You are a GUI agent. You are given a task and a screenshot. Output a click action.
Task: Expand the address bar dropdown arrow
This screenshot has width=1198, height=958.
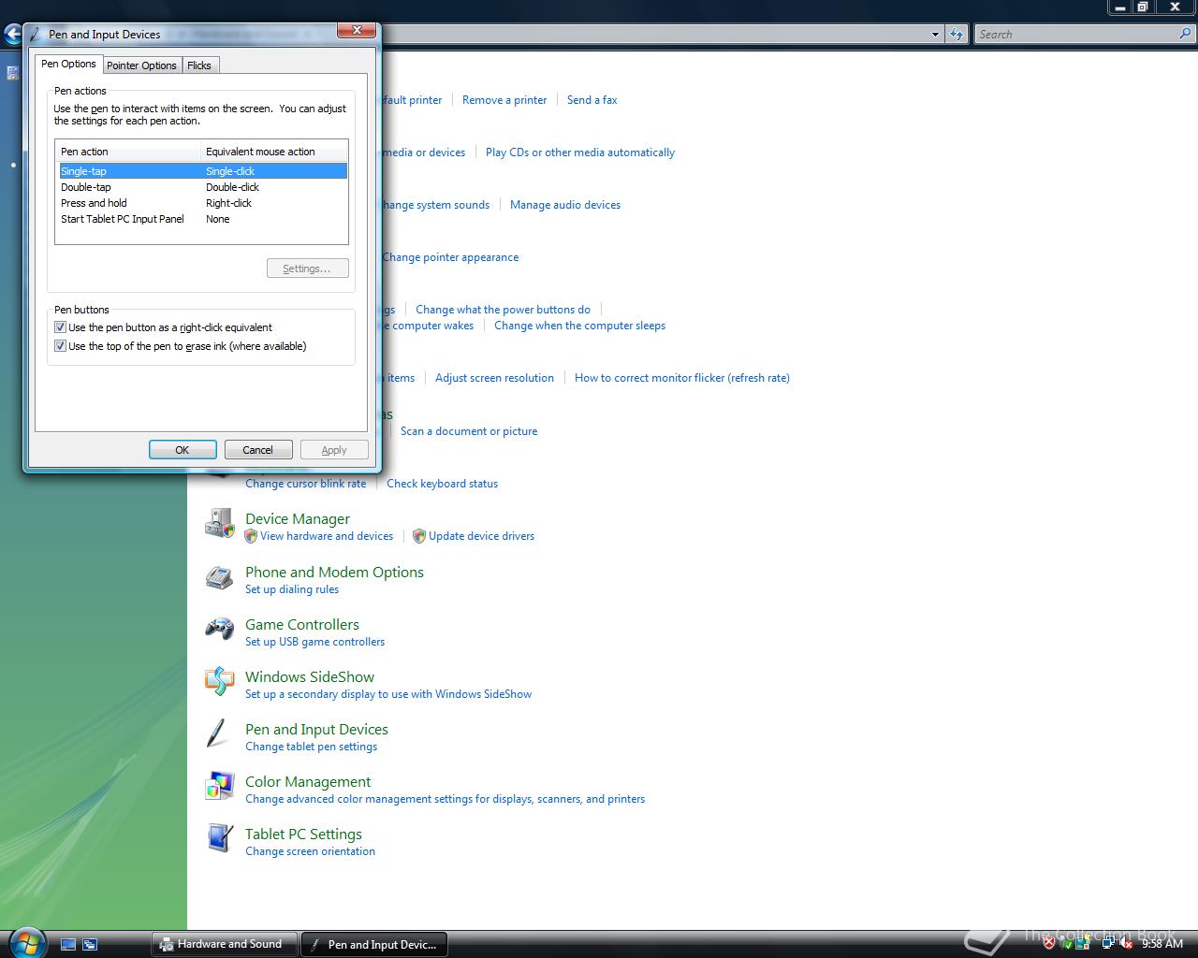point(935,35)
